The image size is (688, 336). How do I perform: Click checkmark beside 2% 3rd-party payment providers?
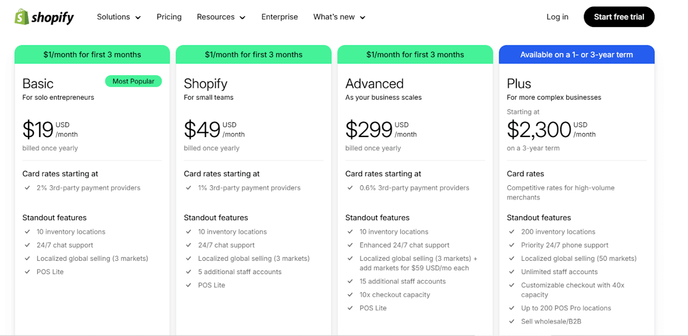(x=28, y=188)
